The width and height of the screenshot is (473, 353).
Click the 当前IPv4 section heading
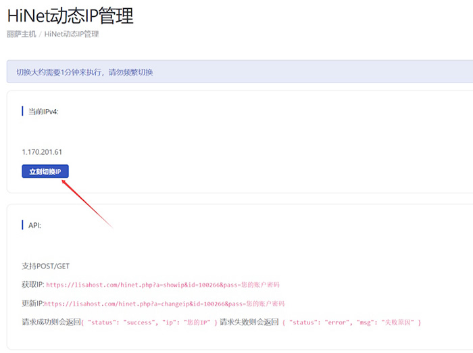(43, 111)
